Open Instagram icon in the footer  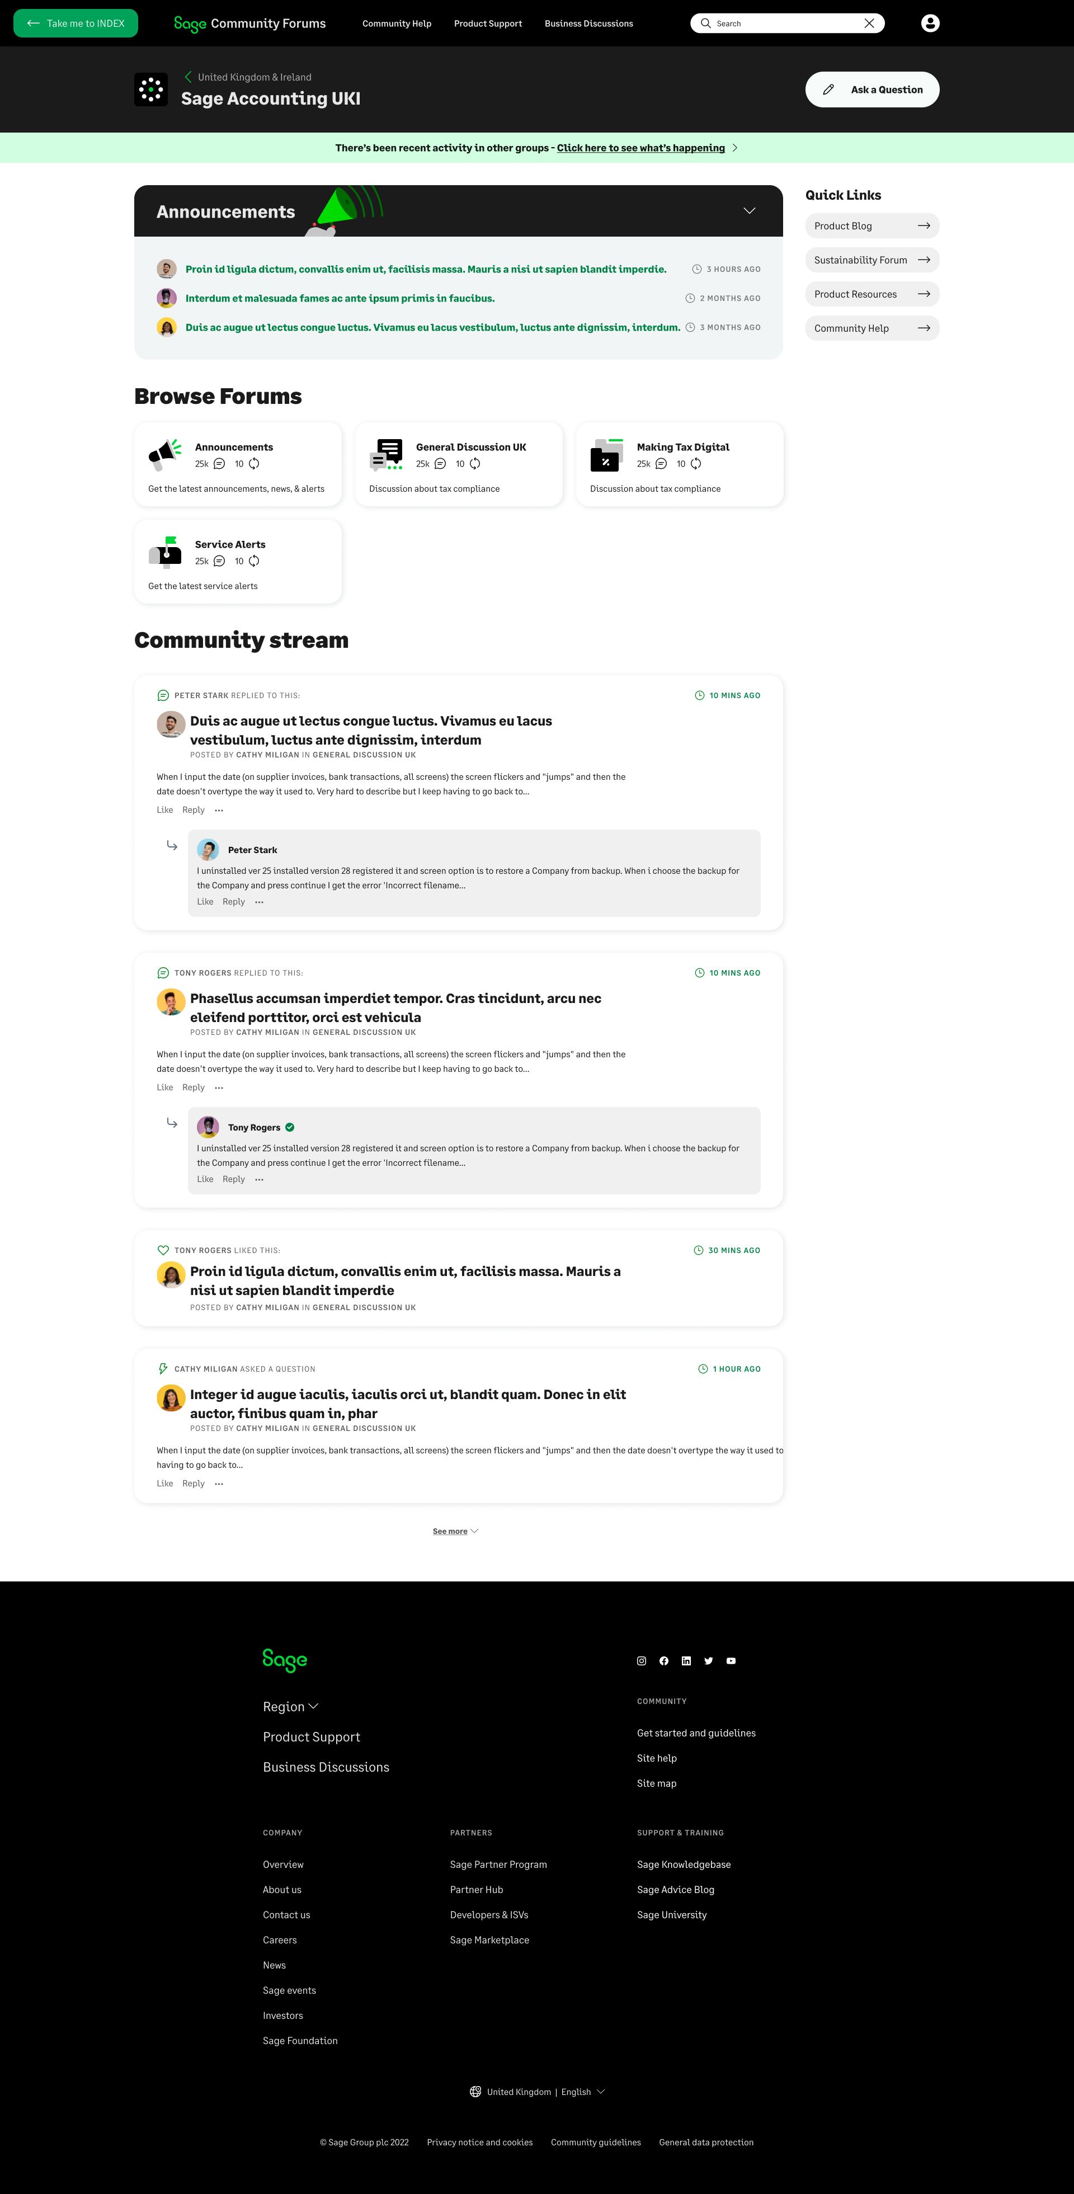tap(642, 1661)
